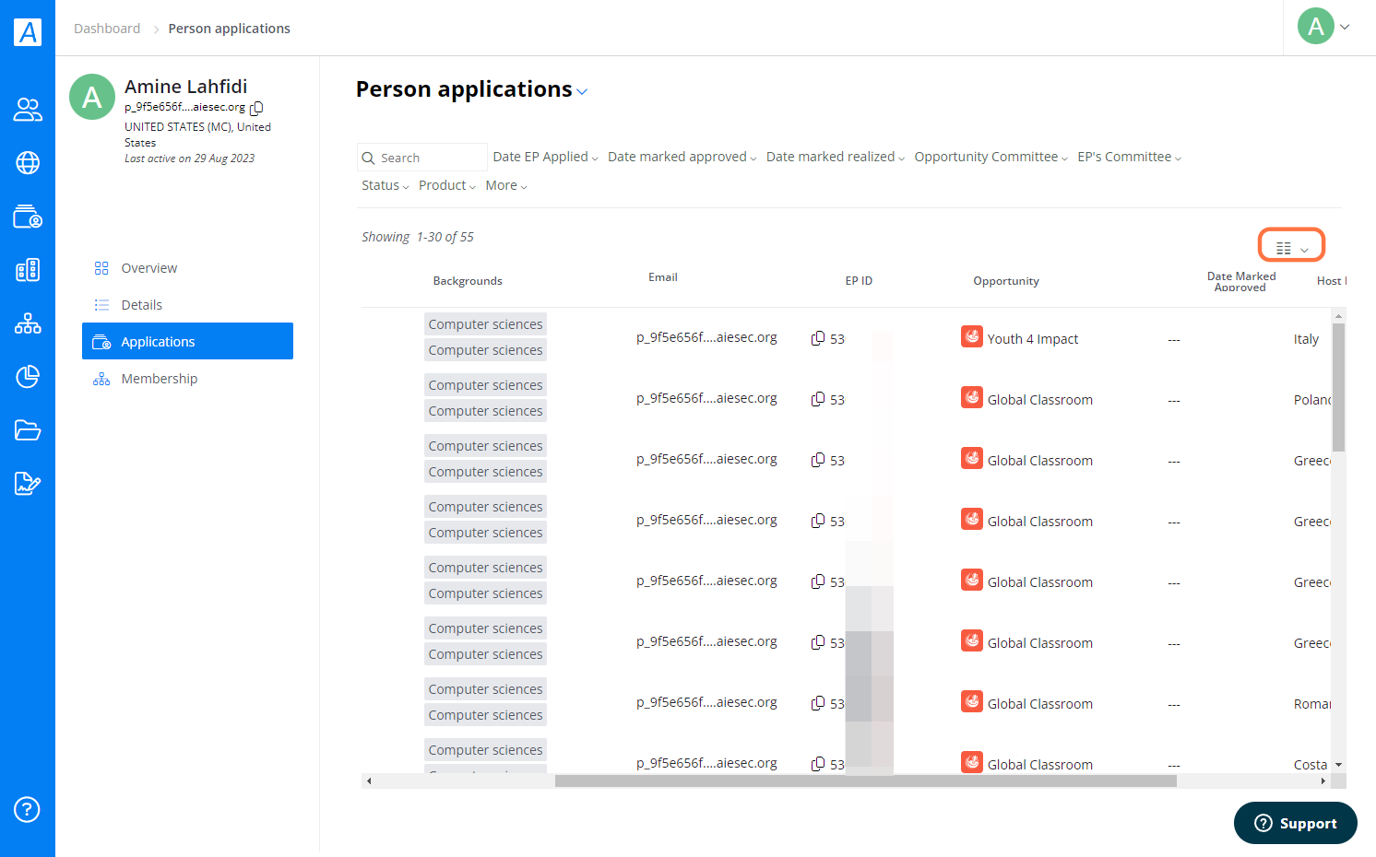Expand the More filters dropdown
Viewport: 1376px width, 857px height.
pyautogui.click(x=505, y=185)
